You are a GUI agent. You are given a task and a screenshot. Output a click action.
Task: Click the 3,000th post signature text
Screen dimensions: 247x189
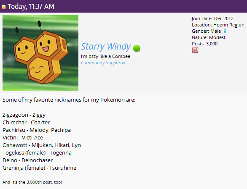(x=32, y=182)
